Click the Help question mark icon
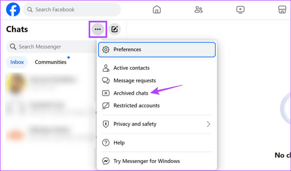The image size is (291, 171). point(106,143)
